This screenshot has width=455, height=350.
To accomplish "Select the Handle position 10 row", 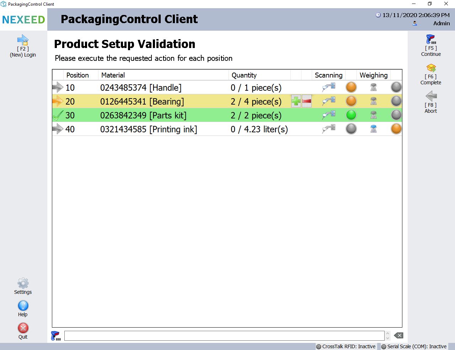I will pos(142,87).
